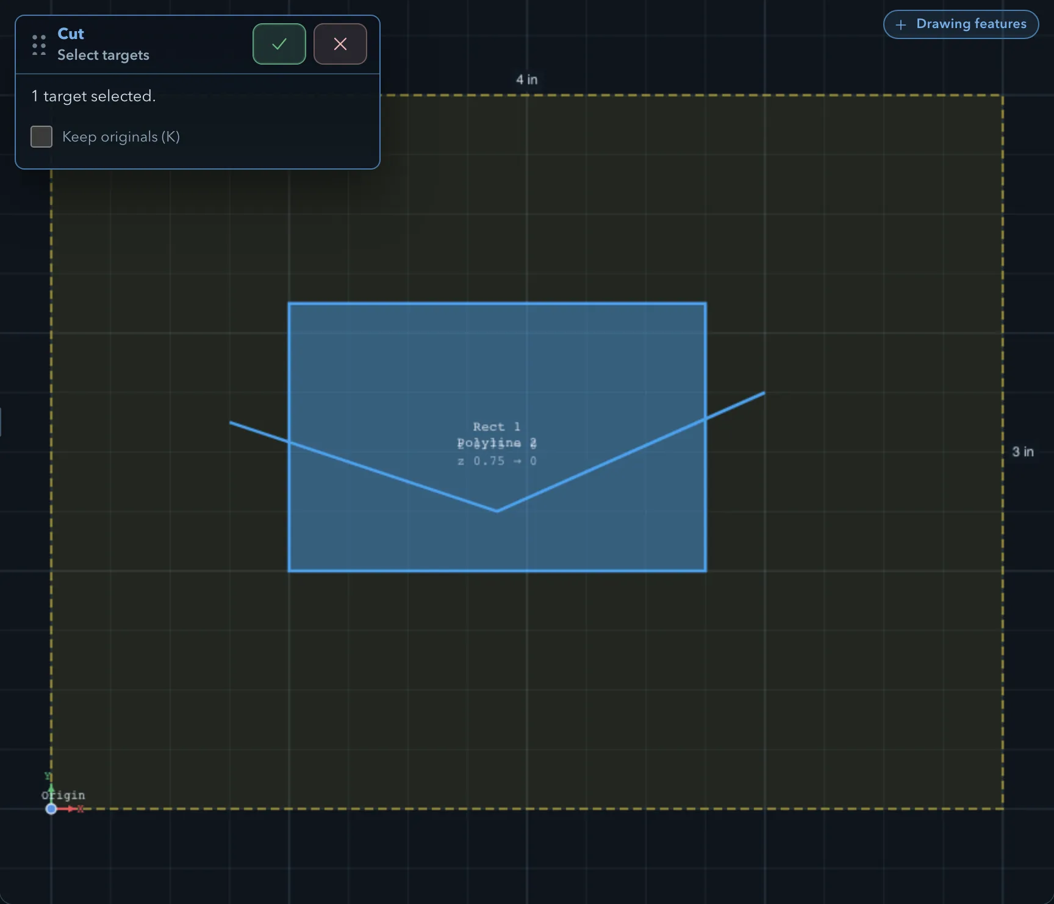
Task: Click the 'Keep originals (K)' label
Action: pyautogui.click(x=121, y=137)
